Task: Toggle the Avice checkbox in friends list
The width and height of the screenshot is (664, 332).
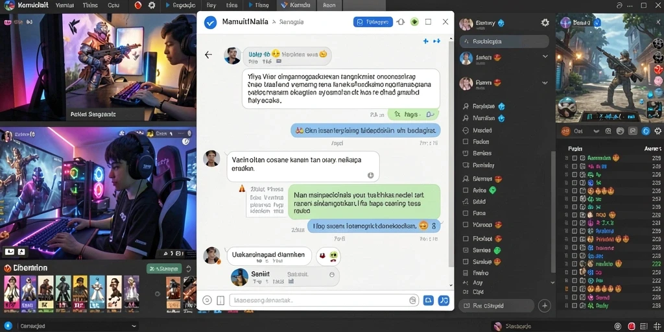Action: (466, 191)
